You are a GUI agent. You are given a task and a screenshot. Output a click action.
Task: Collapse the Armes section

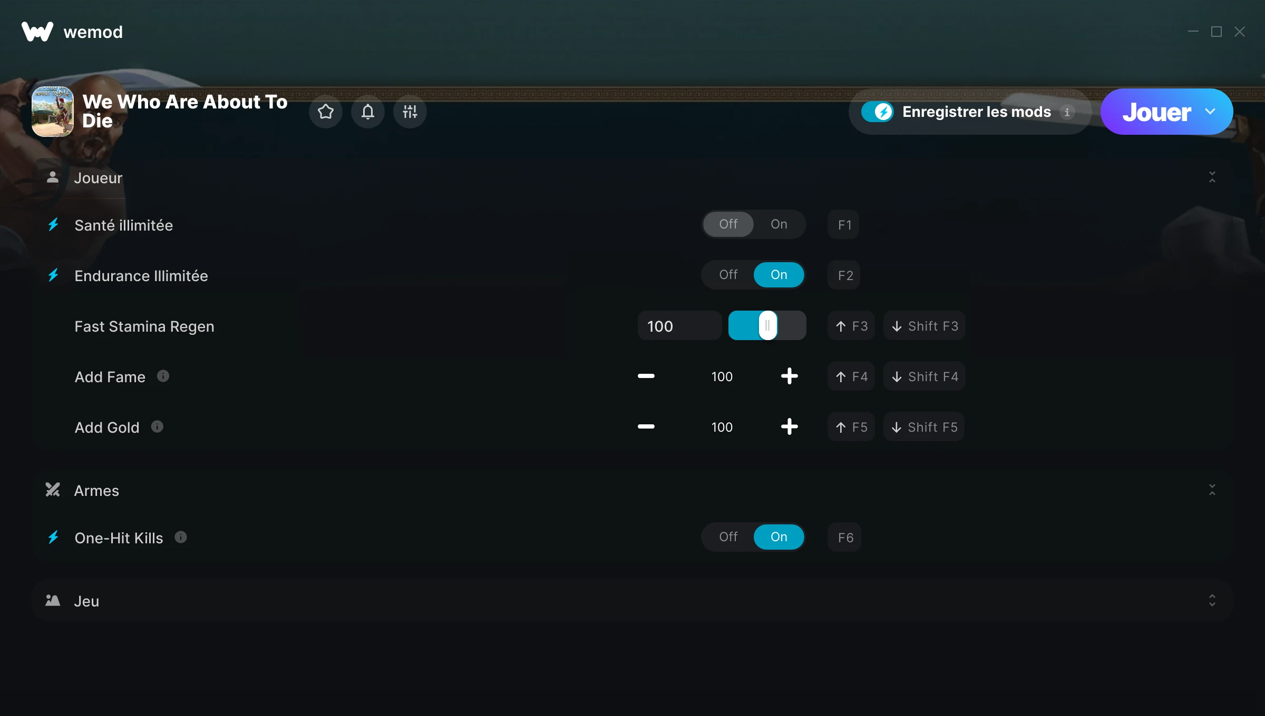coord(1212,490)
